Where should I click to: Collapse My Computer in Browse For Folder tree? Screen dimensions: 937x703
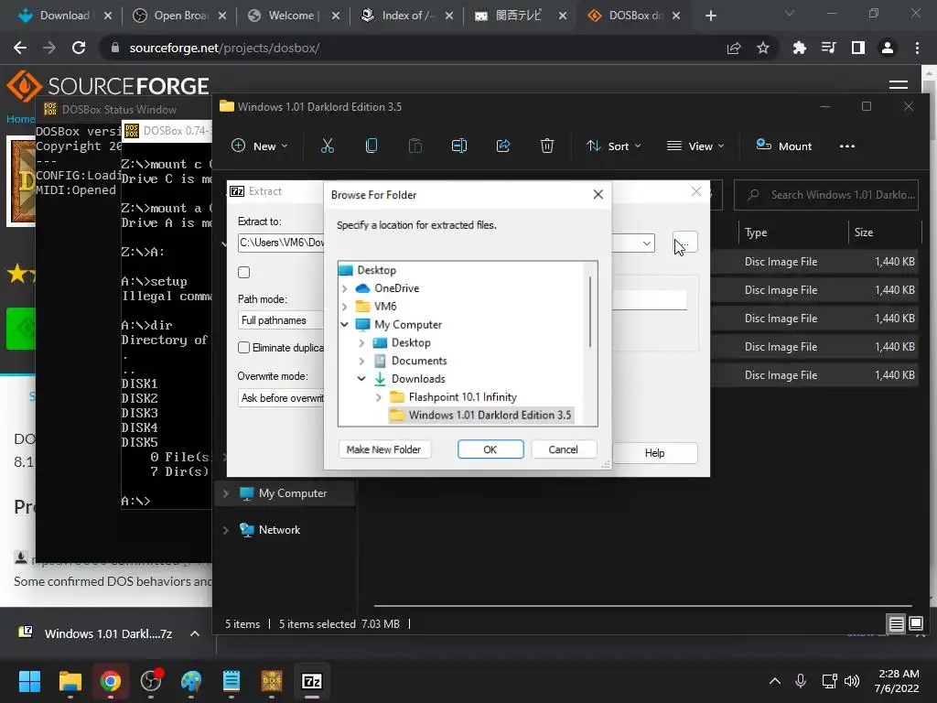point(344,325)
